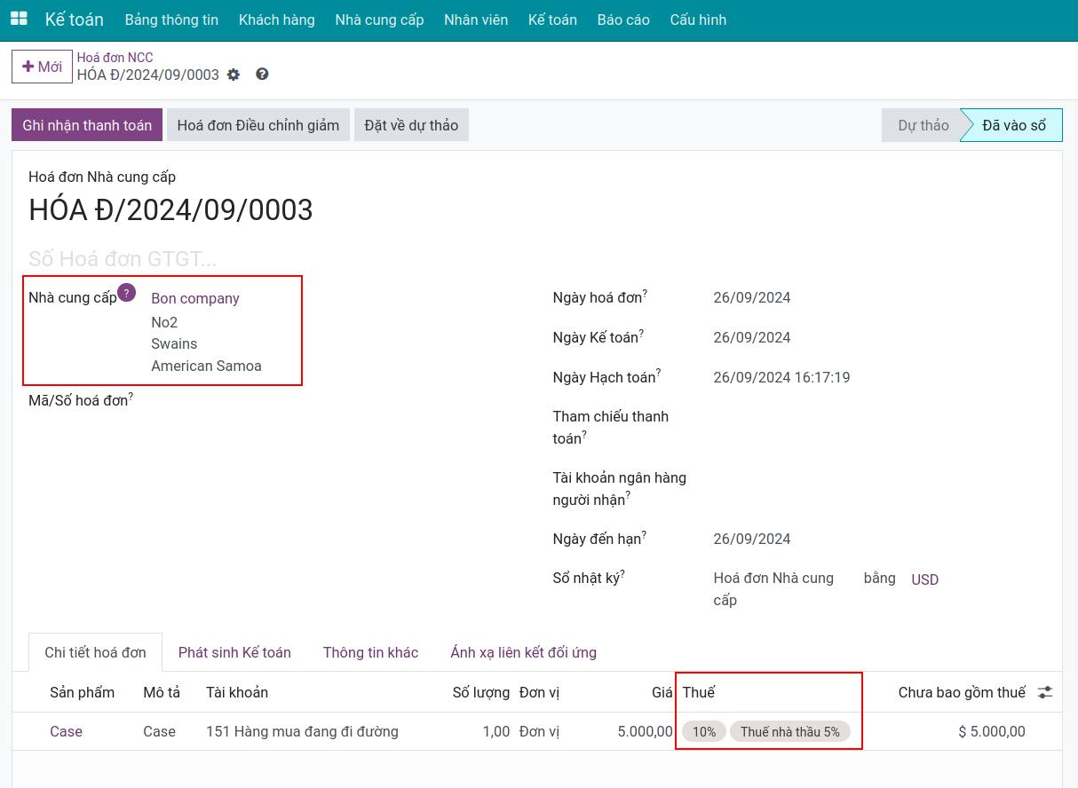Click the price 5.000,00 cell

[645, 731]
